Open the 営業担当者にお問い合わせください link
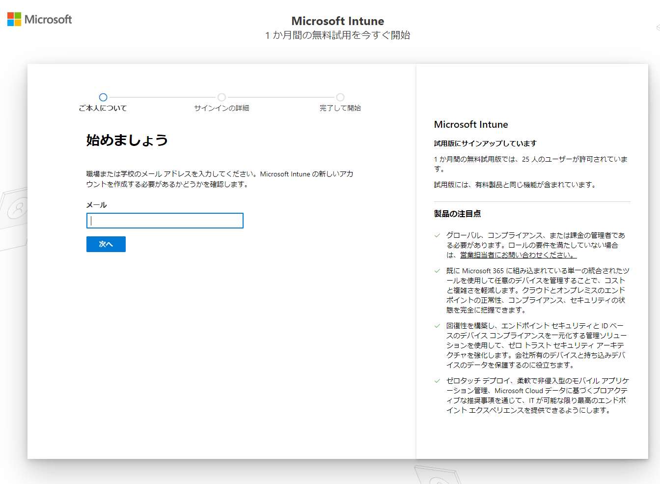This screenshot has height=484, width=660. tap(518, 255)
